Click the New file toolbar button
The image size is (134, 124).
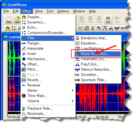click(9, 20)
